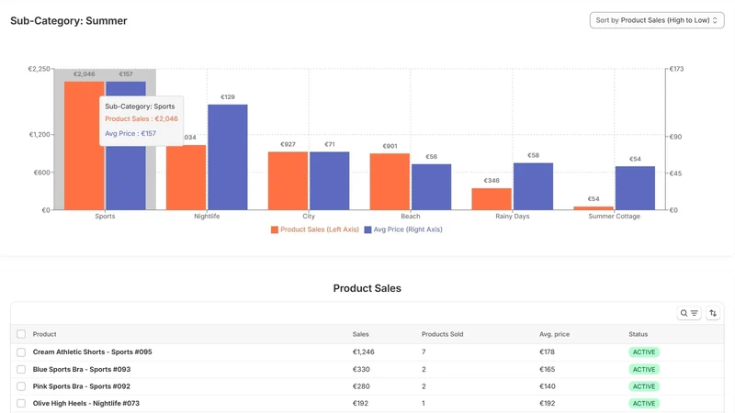735x413 pixels.
Task: Open Cream Athletic Shorts - Sports #095 product
Action: pyautogui.click(x=93, y=352)
